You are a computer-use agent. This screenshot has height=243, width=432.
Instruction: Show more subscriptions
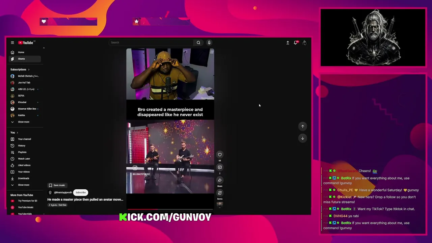click(x=25, y=122)
